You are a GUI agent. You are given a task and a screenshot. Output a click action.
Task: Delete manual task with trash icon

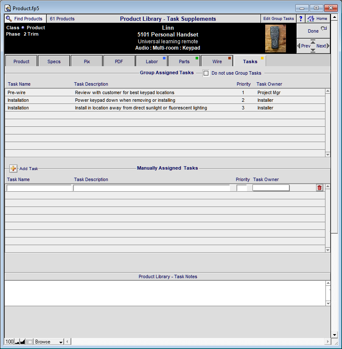tap(320, 188)
